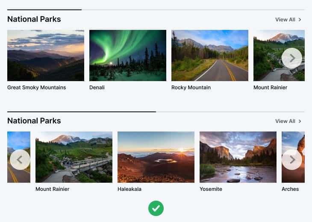The width and height of the screenshot is (312, 222).
Task: Click the top carousel progress bar
Action: [156, 9]
